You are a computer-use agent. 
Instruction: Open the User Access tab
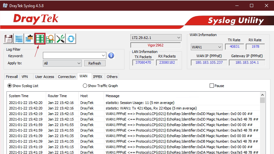click(45, 77)
